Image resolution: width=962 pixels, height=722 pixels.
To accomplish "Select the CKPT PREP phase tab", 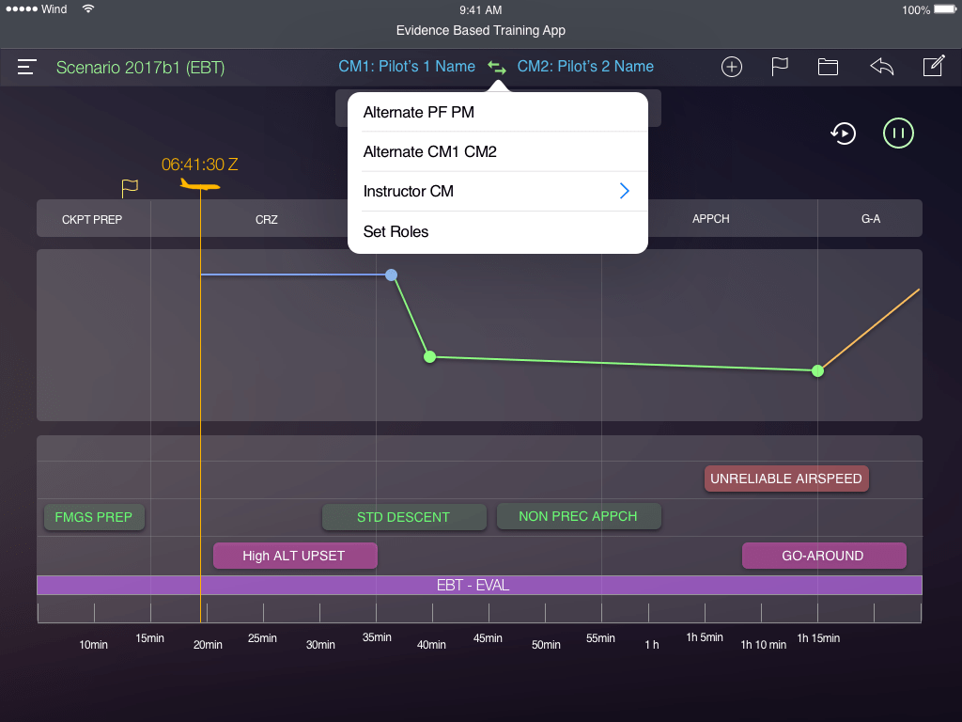I will click(x=92, y=219).
